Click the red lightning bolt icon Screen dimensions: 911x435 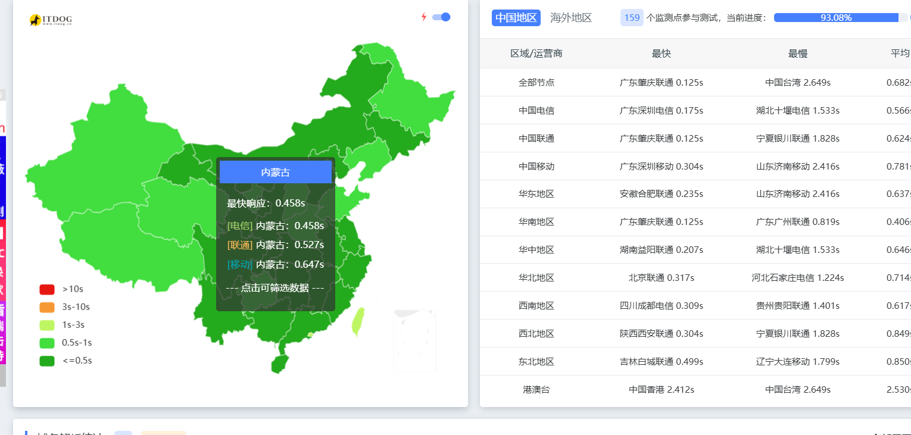[424, 17]
